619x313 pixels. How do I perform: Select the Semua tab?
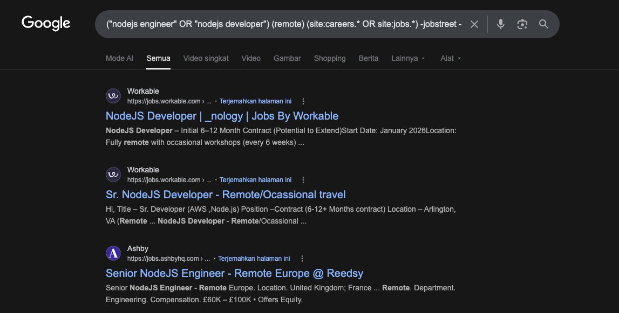158,58
